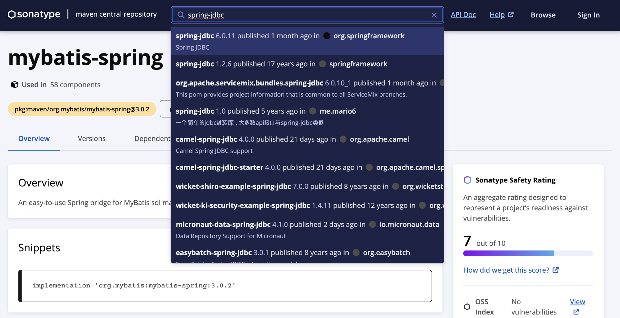Click io.micronaut.data namespace dot icon
Screen dimensions: 620x318
click(373, 224)
